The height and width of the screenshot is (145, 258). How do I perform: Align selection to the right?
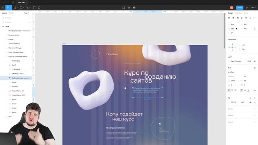point(237,18)
